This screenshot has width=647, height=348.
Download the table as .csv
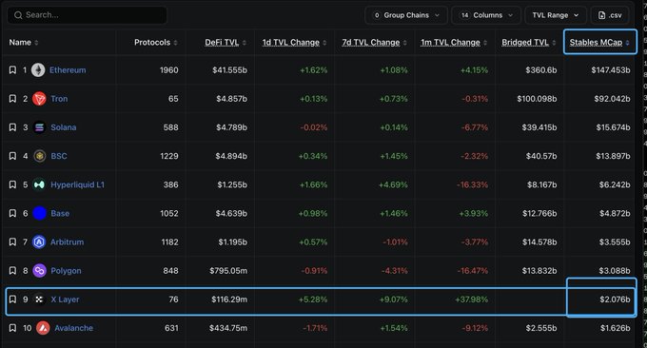pos(610,15)
